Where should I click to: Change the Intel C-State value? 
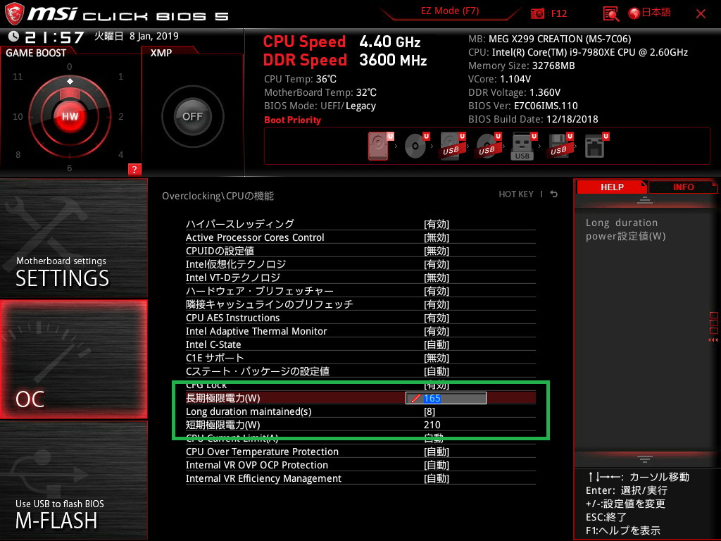pyautogui.click(x=437, y=344)
